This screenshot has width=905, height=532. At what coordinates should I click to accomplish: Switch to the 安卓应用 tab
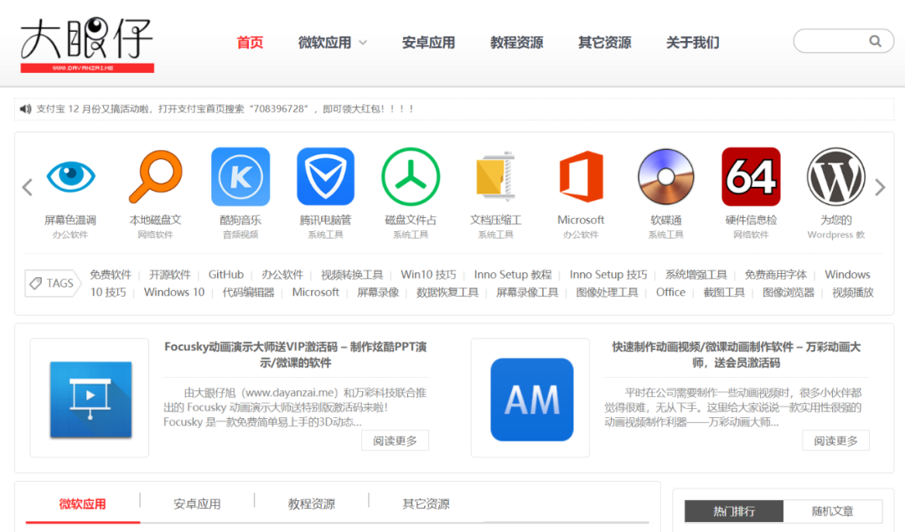(x=199, y=504)
